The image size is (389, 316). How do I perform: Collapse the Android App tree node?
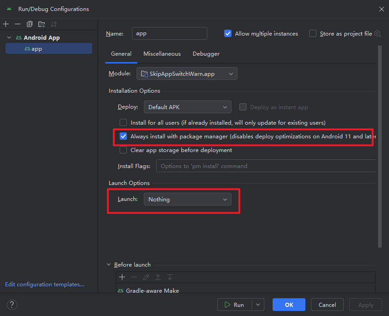pos(9,37)
